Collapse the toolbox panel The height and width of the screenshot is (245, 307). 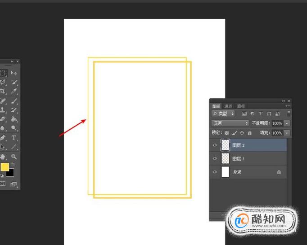click(12, 61)
